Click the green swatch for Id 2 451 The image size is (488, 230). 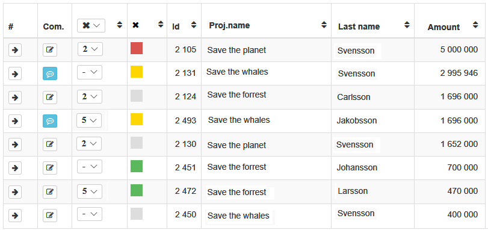(137, 166)
